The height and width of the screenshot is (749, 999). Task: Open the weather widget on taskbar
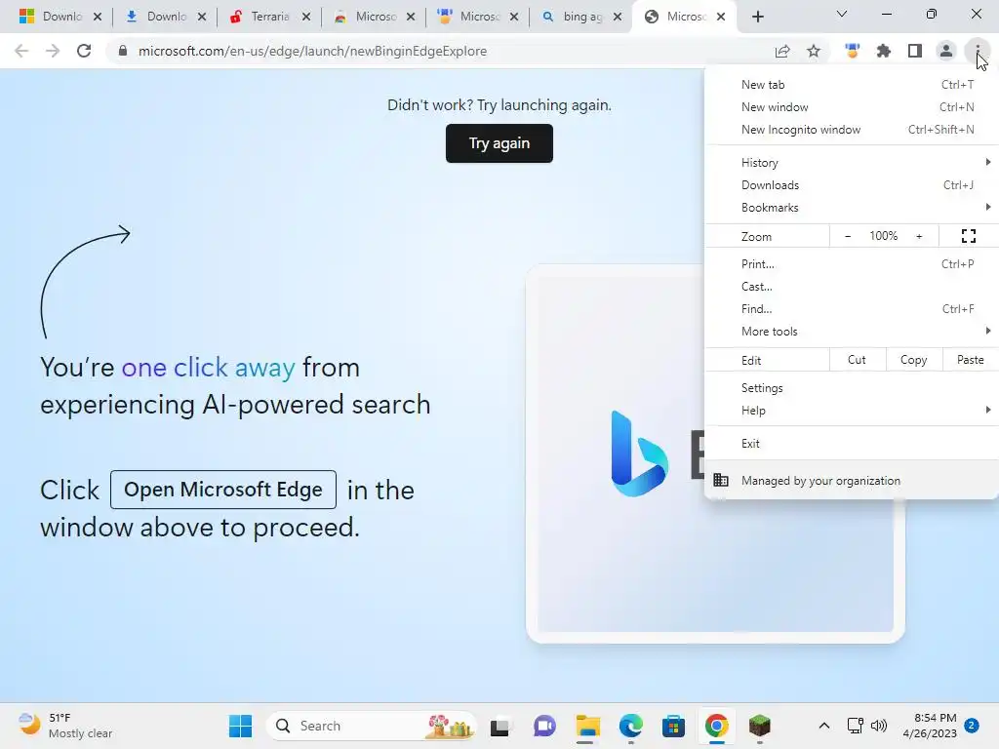[x=65, y=726]
